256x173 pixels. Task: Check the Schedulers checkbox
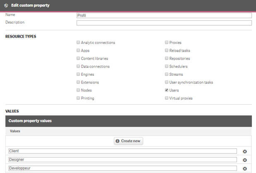[x=167, y=66]
